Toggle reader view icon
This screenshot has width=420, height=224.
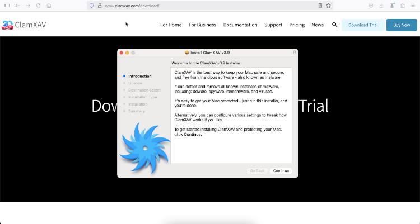point(320,6)
